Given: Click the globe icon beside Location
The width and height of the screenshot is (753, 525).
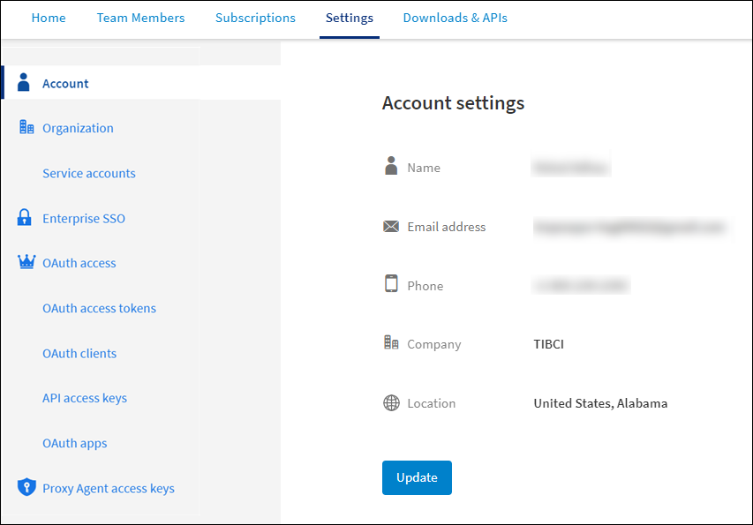Looking at the screenshot, I should [x=391, y=403].
